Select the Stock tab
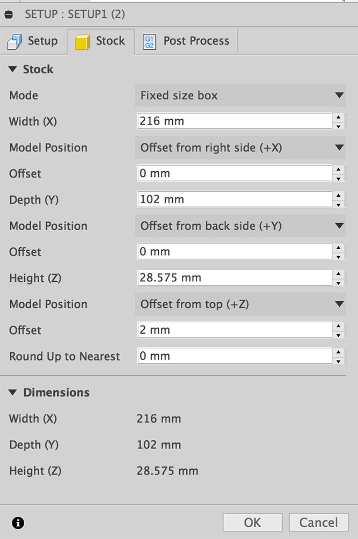The width and height of the screenshot is (358, 539). [x=101, y=41]
